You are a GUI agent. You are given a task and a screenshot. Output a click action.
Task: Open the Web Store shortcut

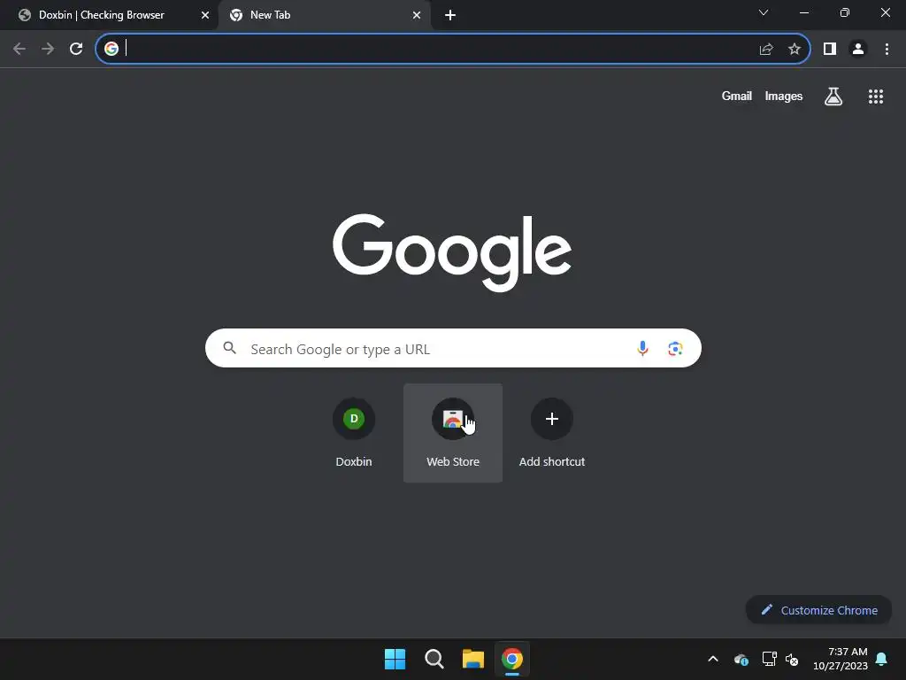(x=453, y=432)
